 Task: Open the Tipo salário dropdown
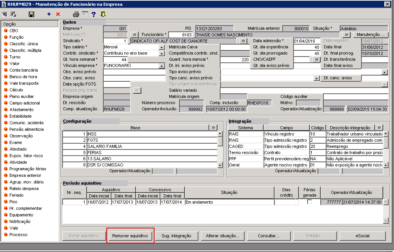162,47
